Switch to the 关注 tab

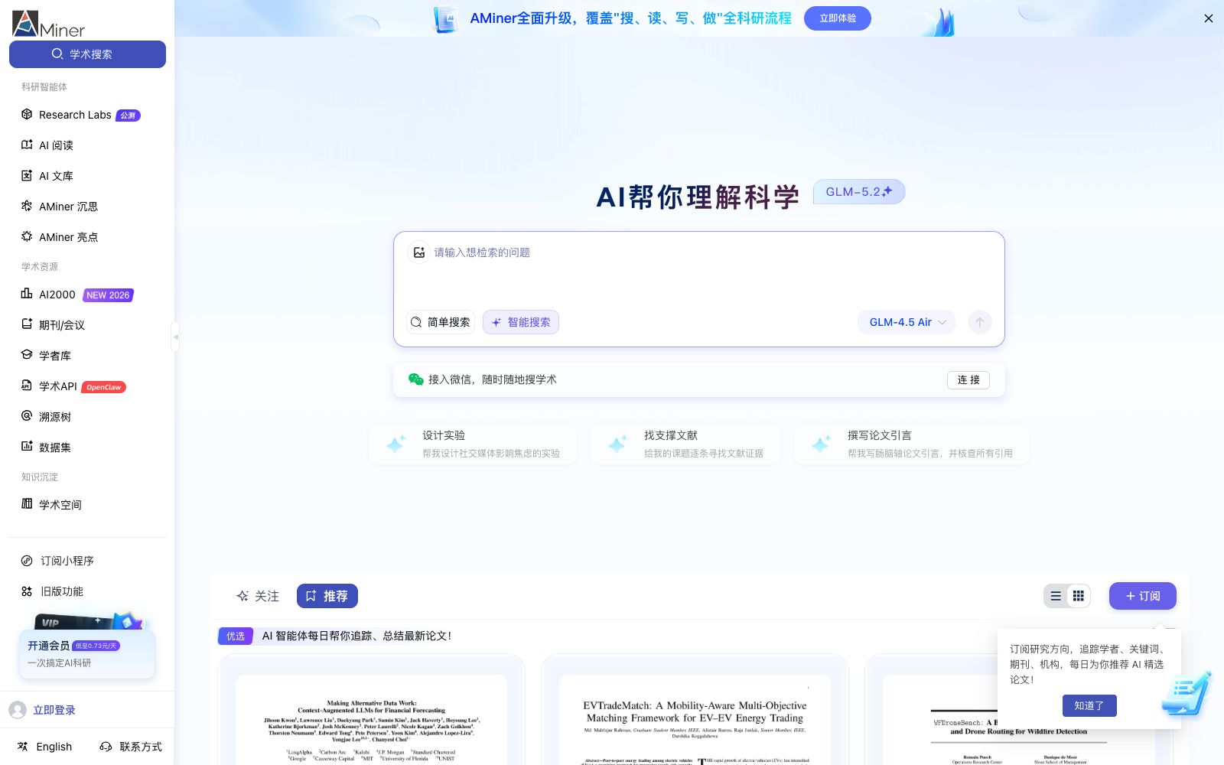[258, 596]
